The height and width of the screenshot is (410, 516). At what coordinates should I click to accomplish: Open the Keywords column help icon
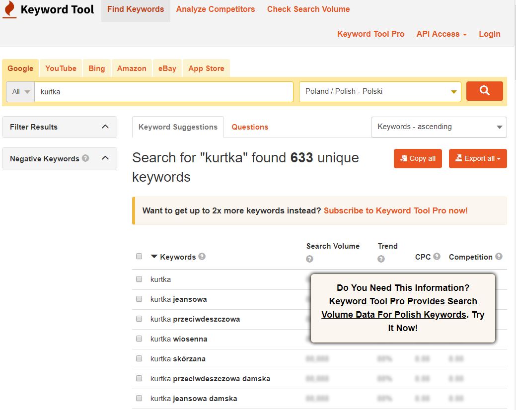202,256
